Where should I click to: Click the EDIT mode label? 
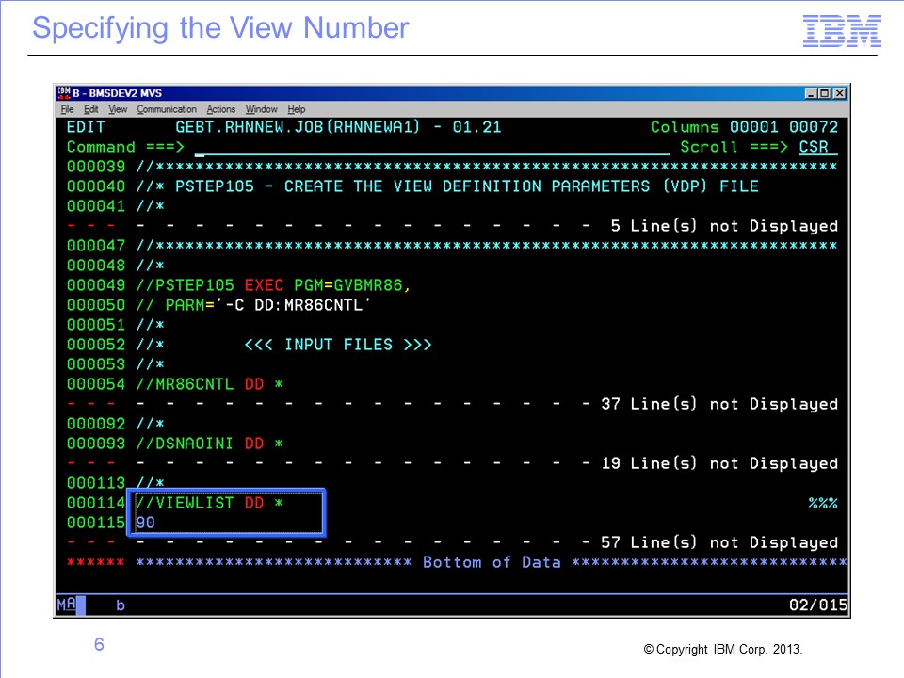pyautogui.click(x=86, y=127)
